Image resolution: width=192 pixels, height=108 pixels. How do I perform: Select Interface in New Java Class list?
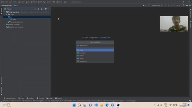click(95, 53)
